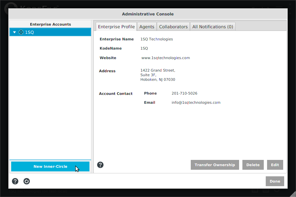Open the Enterprise Profile tab
The image size is (296, 197).
116,27
